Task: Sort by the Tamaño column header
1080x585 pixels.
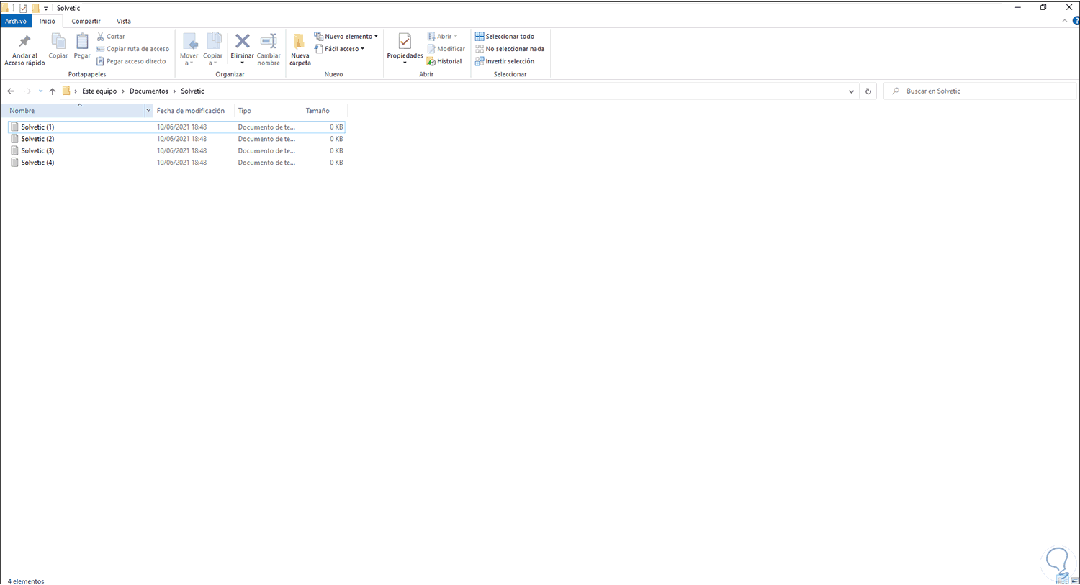Action: 325,111
